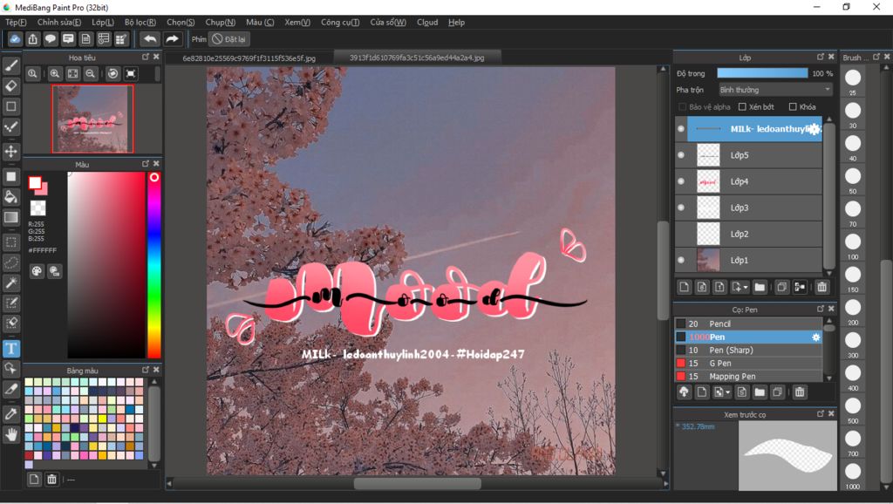Screen dimensions: 893x504
Task: Click the Undo arrow in toolbar
Action: 150,38
